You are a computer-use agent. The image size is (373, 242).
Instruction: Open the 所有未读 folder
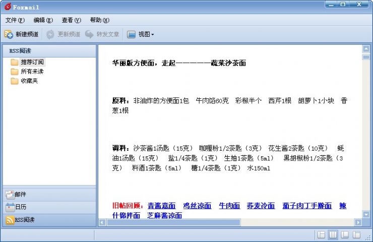pos(32,72)
